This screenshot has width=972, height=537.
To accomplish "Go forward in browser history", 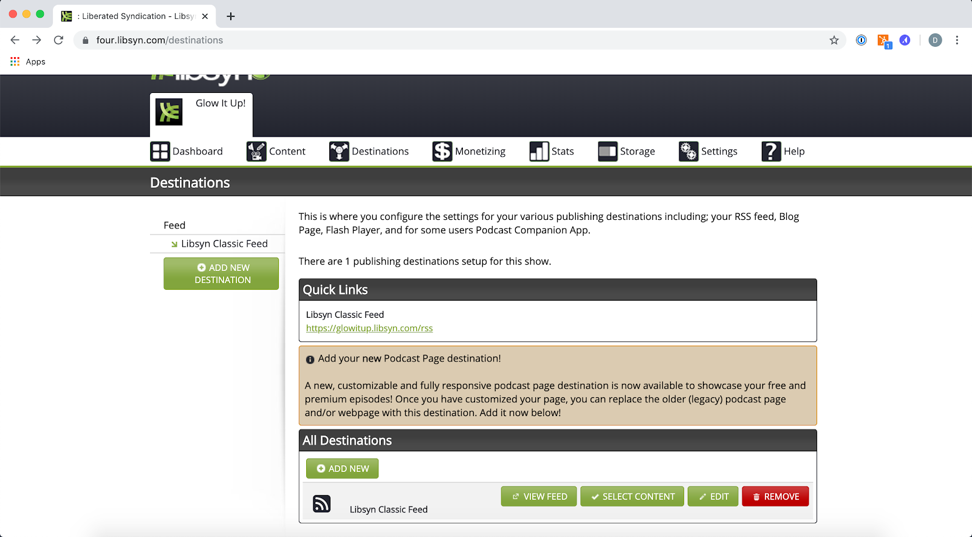I will (37, 40).
